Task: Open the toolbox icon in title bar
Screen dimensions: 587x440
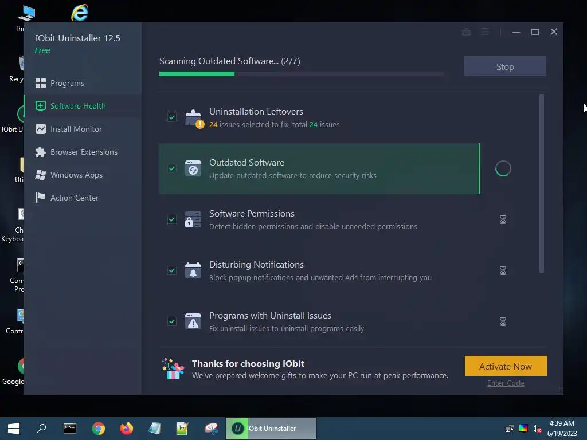Action: pos(467,32)
